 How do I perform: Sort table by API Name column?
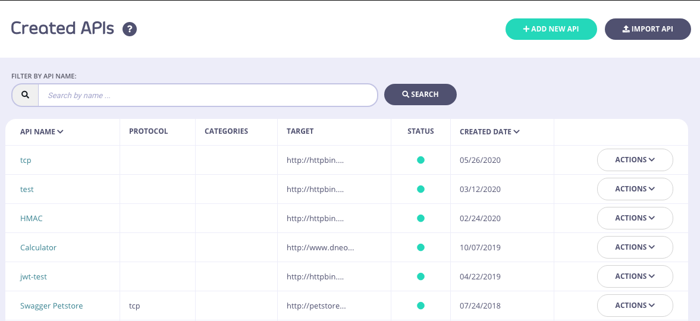[x=42, y=132]
